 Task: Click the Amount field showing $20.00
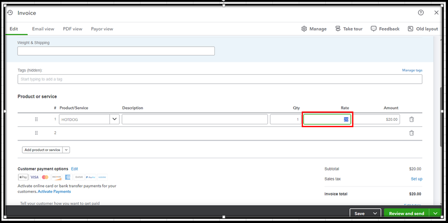point(376,119)
